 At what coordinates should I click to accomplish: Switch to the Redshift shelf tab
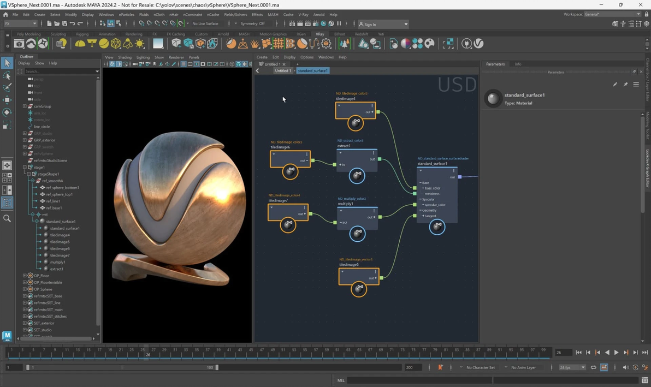[361, 34]
